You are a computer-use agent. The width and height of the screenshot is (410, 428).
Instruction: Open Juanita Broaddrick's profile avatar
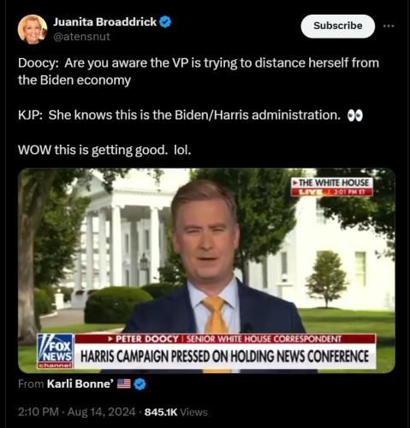click(x=33, y=29)
